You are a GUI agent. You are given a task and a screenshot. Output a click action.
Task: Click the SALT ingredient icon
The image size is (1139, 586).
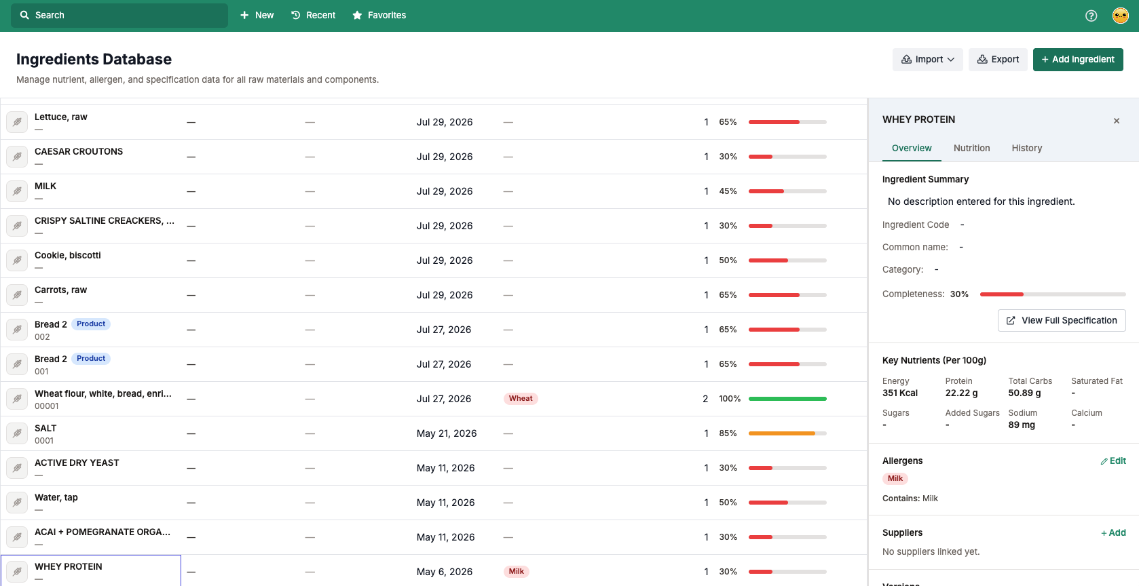pos(17,433)
